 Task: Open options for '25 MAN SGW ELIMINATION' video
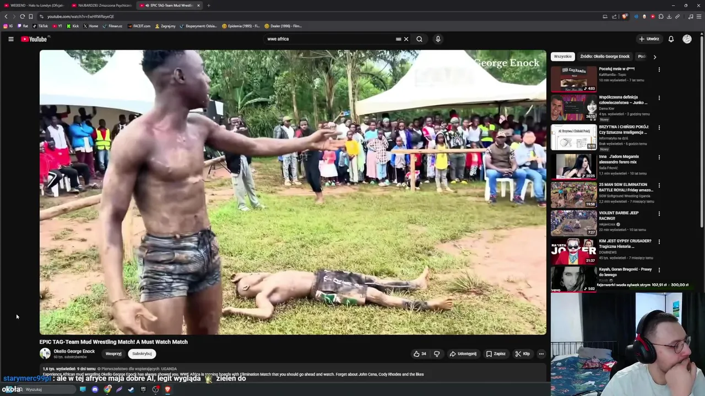click(x=659, y=185)
